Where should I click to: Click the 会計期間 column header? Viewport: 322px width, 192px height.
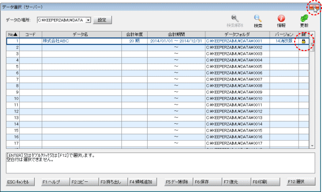tap(176, 34)
